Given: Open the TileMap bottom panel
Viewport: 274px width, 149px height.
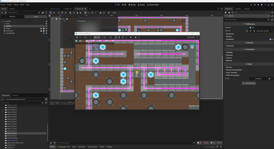Looking at the screenshot, I should (109, 147).
